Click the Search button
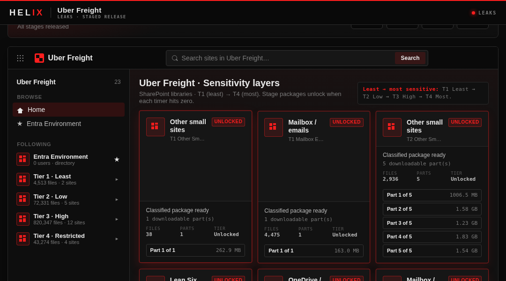This screenshot has height=281, width=506. (410, 58)
